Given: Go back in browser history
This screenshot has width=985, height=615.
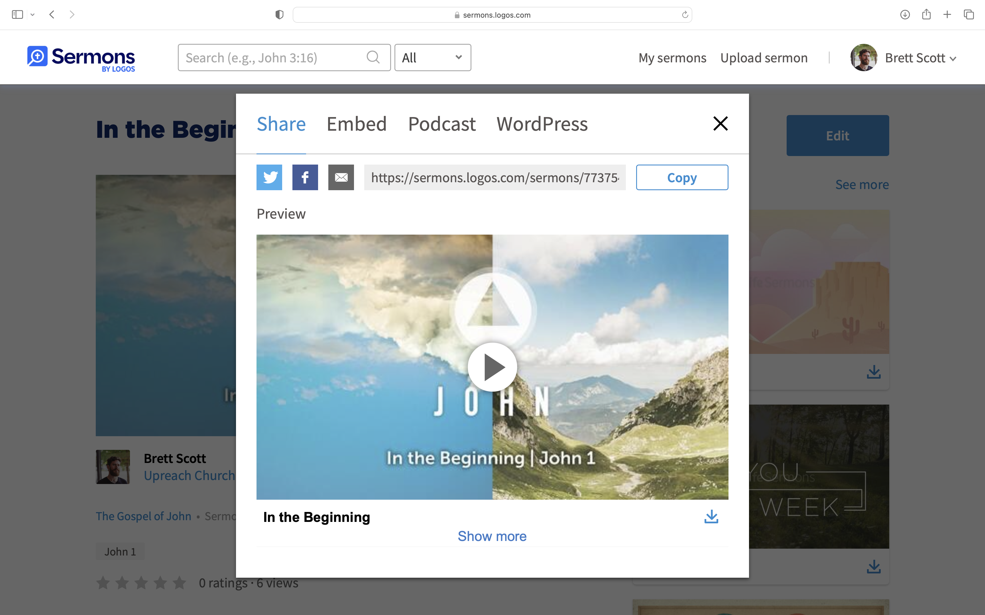Looking at the screenshot, I should coord(52,15).
